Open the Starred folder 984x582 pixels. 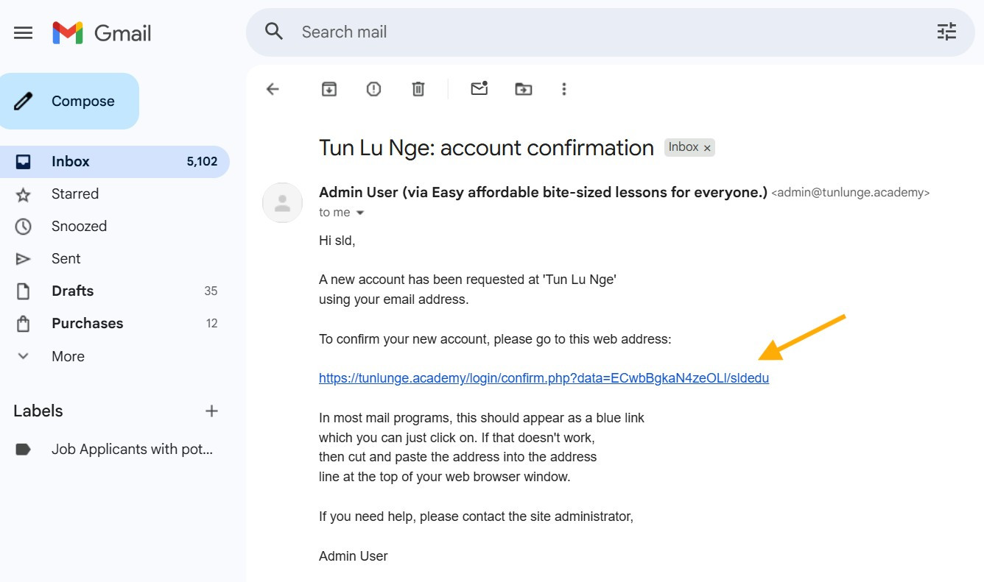[x=74, y=194]
